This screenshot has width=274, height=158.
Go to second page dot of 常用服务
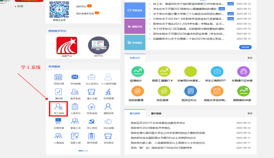(x=85, y=151)
